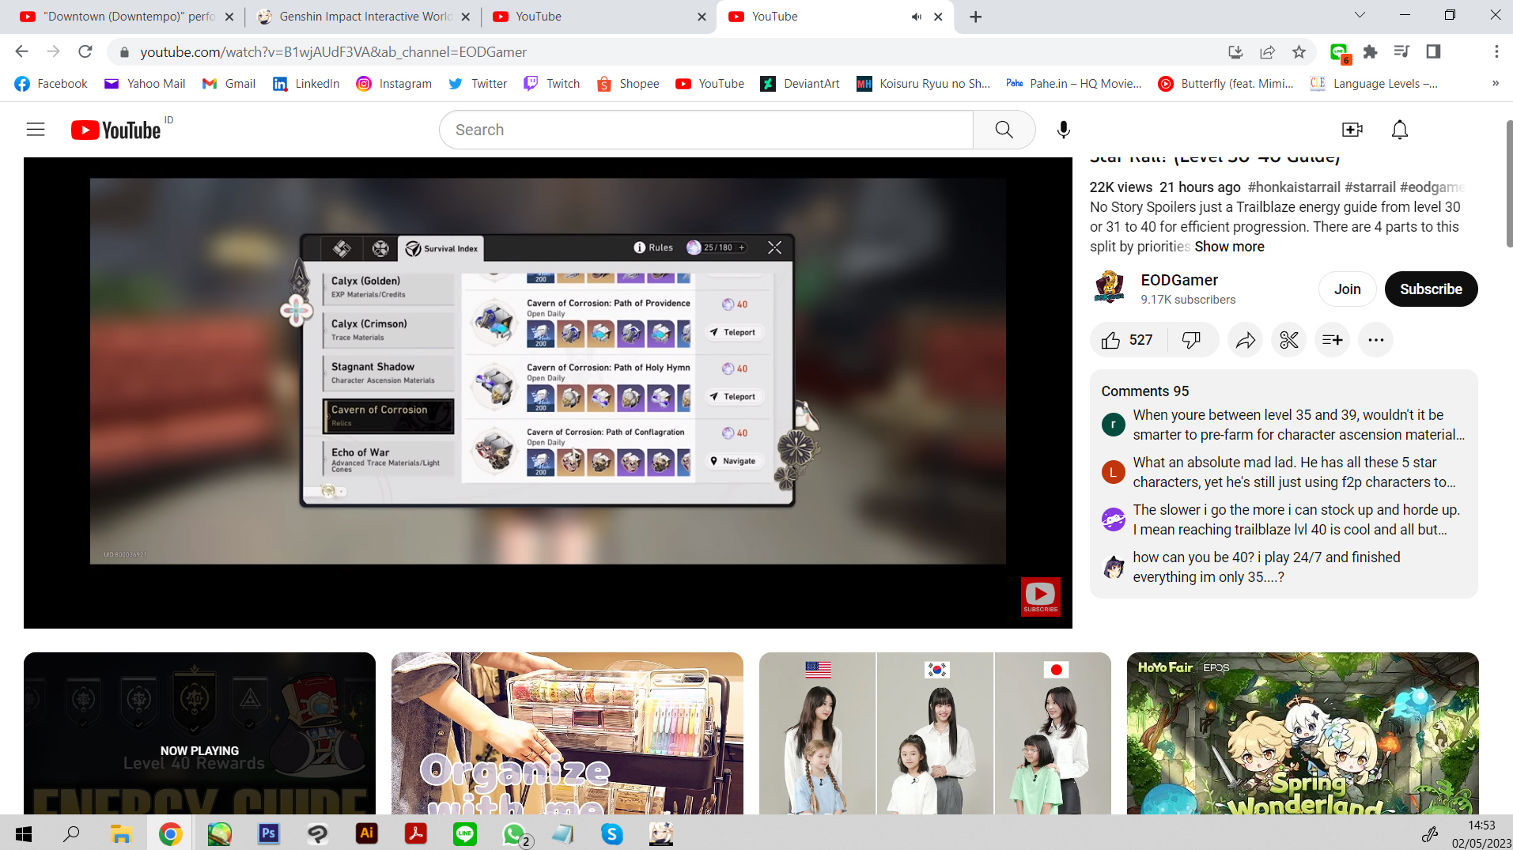Image resolution: width=1513 pixels, height=850 pixels.
Task: Open Chrome side panel icon
Action: tap(1433, 51)
